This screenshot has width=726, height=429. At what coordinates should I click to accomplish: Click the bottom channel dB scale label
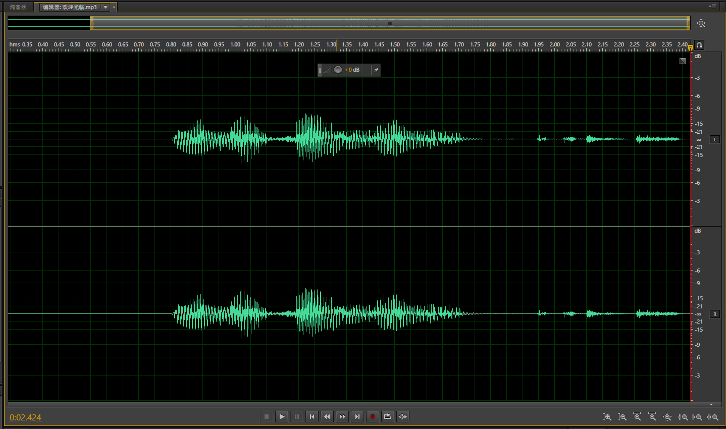(x=698, y=231)
